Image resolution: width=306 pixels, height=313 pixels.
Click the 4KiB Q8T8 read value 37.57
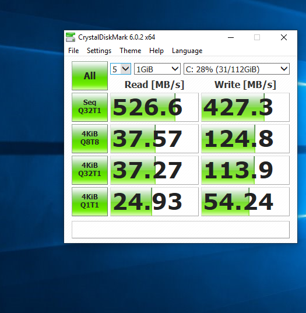click(154, 139)
